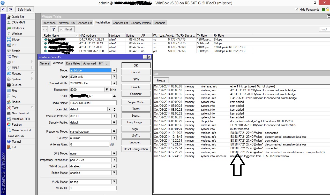Click the Scan... button
Image resolution: width=330 pixels, height=195 pixels.
(136, 116)
